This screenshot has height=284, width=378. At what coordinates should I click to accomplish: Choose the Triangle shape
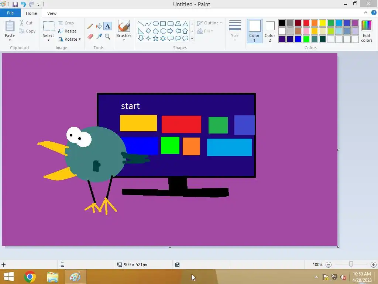[185, 23]
